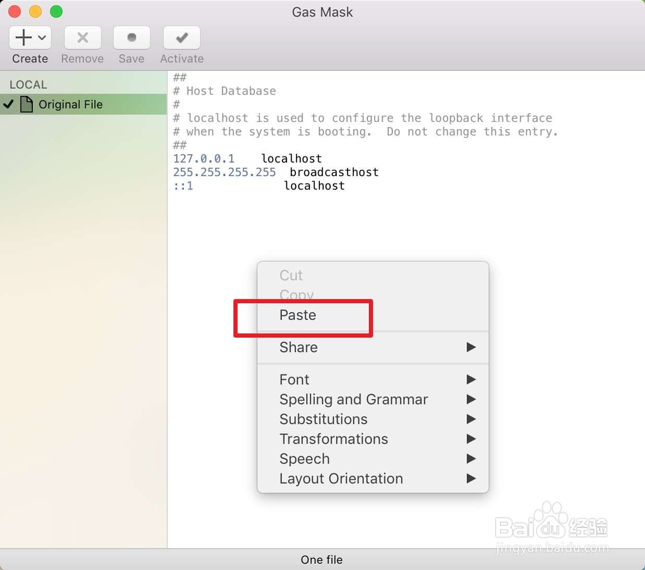Click the '# Host Database' comment line
645x570 pixels.
(224, 90)
